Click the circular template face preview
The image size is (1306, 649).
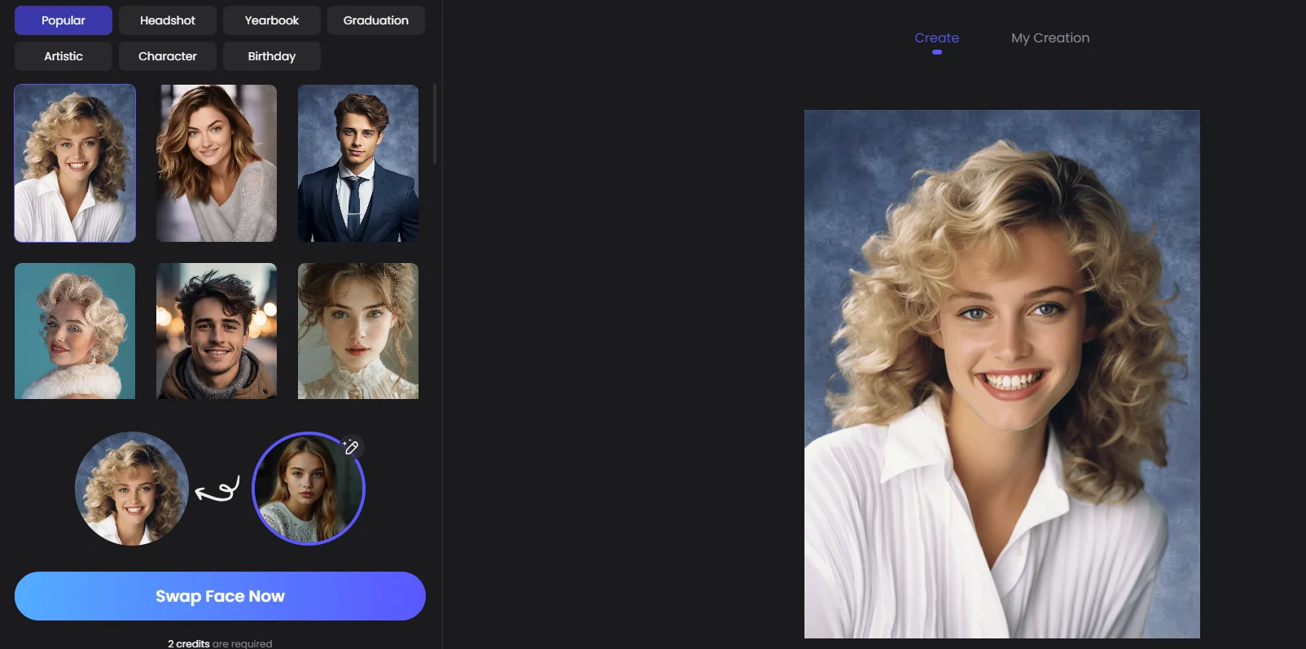coord(132,489)
